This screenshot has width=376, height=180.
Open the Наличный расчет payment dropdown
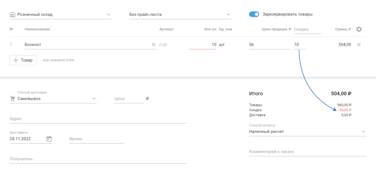point(363,132)
